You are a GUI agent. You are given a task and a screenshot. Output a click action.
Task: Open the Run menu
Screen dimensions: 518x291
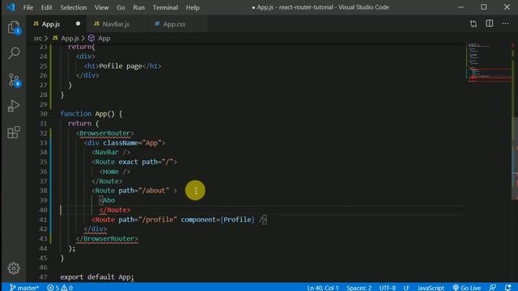[x=138, y=7]
